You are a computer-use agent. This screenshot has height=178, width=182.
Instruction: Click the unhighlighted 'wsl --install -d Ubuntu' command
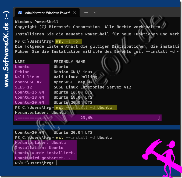(84, 138)
